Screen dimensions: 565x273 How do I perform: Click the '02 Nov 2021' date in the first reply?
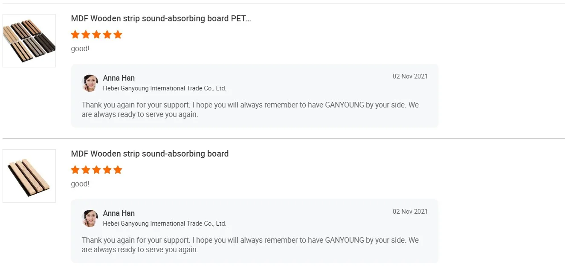tap(410, 76)
